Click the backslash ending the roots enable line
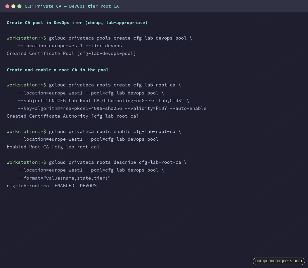This screenshot has height=268, width=308. pyautogui.click(x=179, y=131)
